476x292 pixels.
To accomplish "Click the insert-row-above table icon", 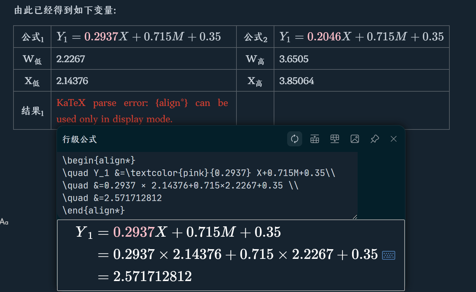I will 315,139.
